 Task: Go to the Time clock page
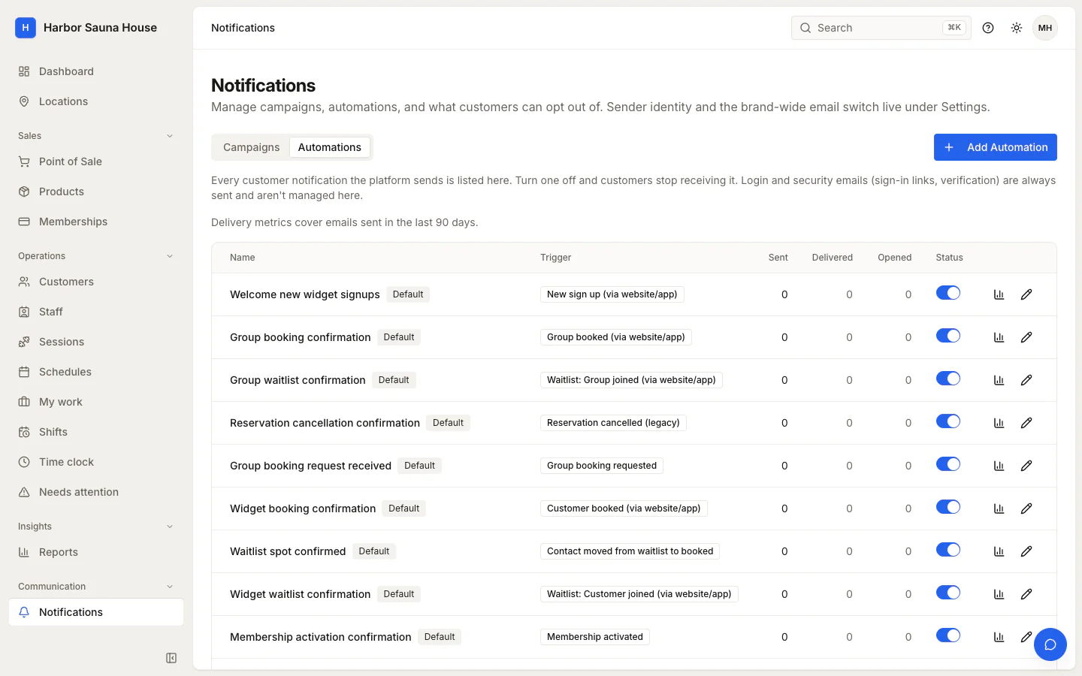click(96, 462)
